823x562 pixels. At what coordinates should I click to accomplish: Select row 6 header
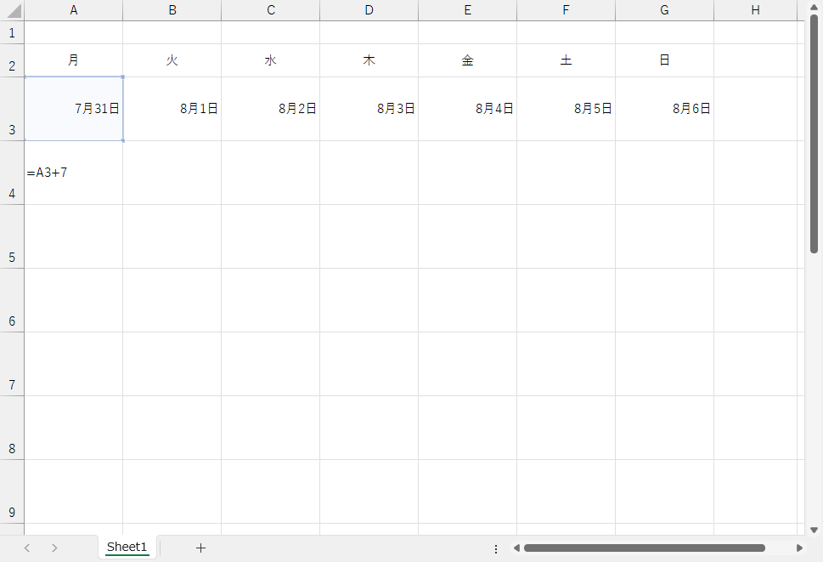pos(12,300)
